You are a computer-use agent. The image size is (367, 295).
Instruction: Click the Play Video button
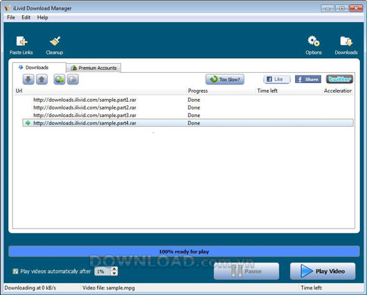(323, 271)
